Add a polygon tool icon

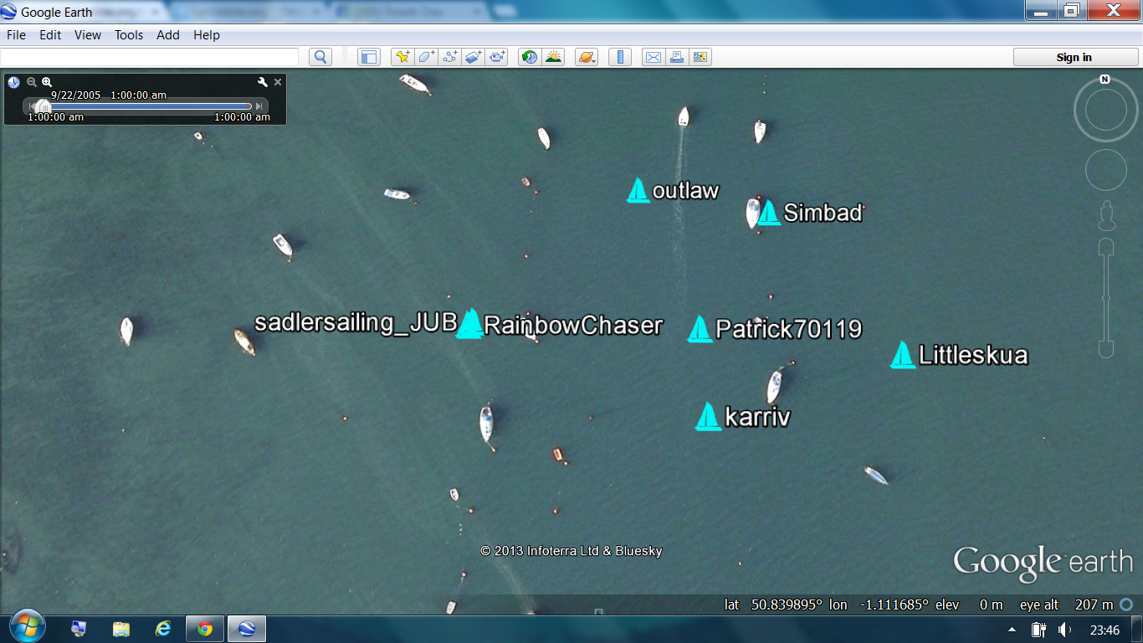[x=426, y=57]
